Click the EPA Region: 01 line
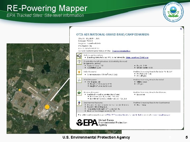 click(x=85, y=46)
